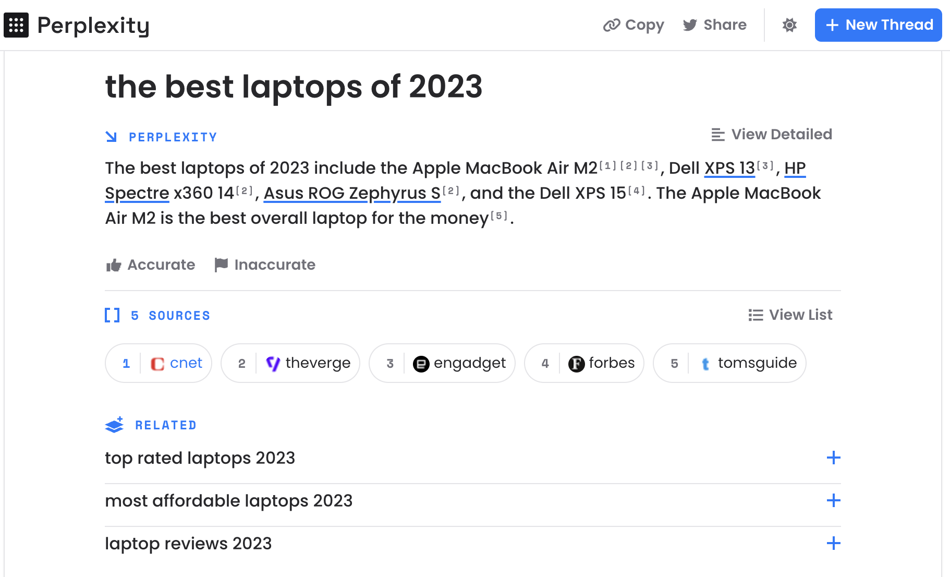Open the 5 Sources section
The image size is (950, 577).
[157, 315]
